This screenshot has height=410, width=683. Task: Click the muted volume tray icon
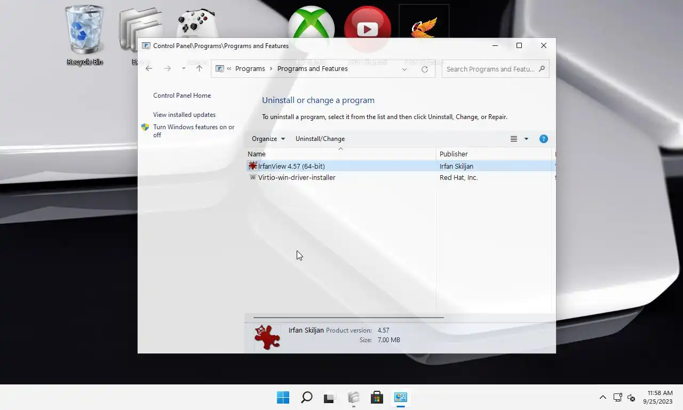pos(631,397)
